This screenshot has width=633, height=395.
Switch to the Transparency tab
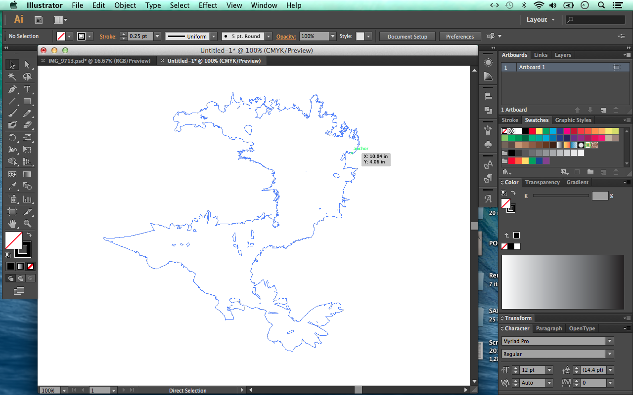pyautogui.click(x=543, y=182)
